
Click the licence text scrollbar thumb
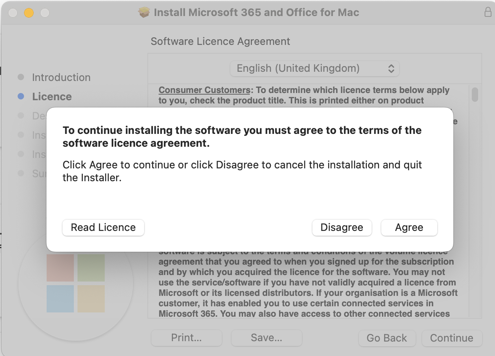pyautogui.click(x=475, y=95)
